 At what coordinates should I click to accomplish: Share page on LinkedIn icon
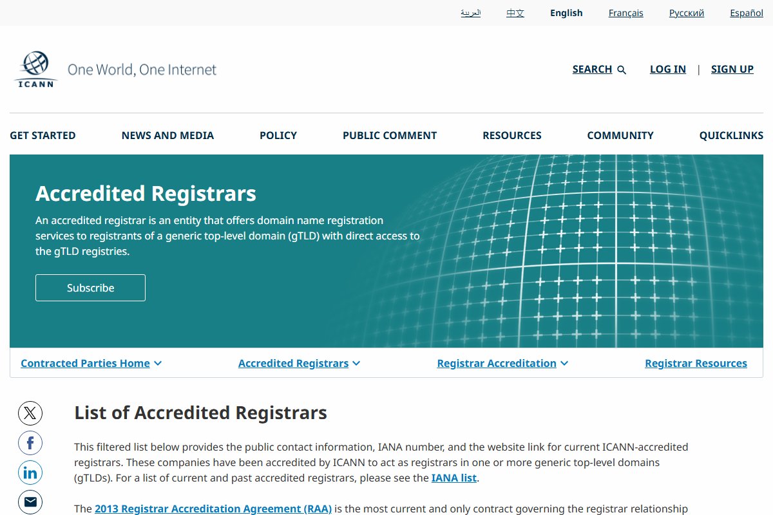(x=30, y=473)
